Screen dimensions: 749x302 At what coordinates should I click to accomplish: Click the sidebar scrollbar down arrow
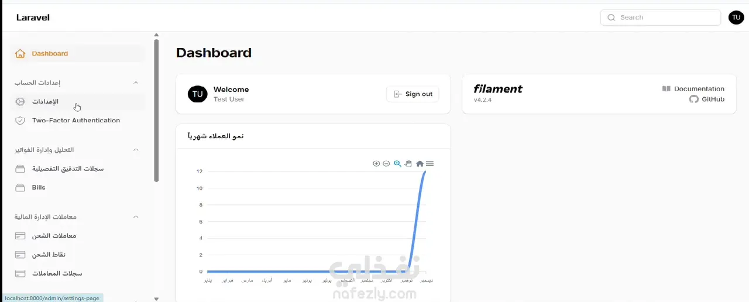coord(156,298)
